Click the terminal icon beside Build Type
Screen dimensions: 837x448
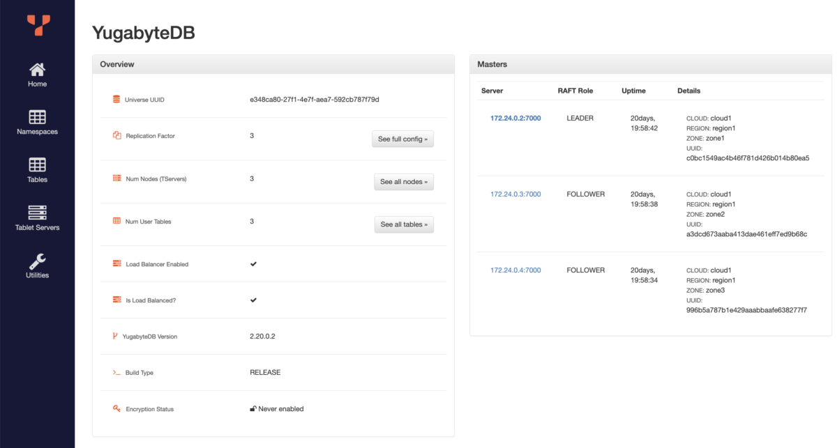pos(116,371)
